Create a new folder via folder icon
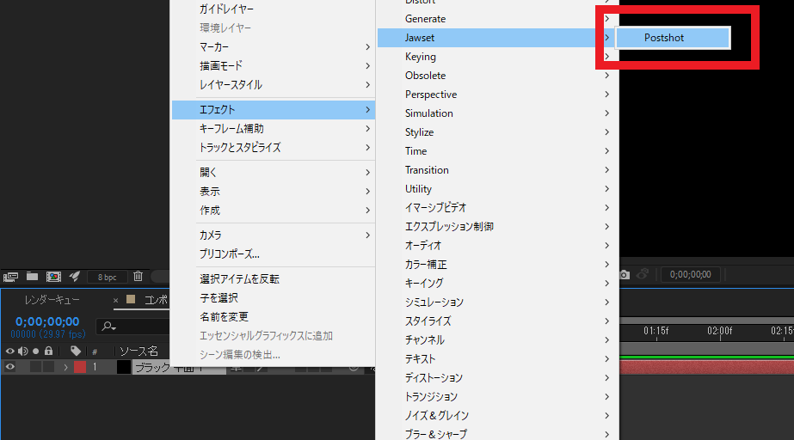Viewport: 794px width, 440px height. [x=33, y=276]
